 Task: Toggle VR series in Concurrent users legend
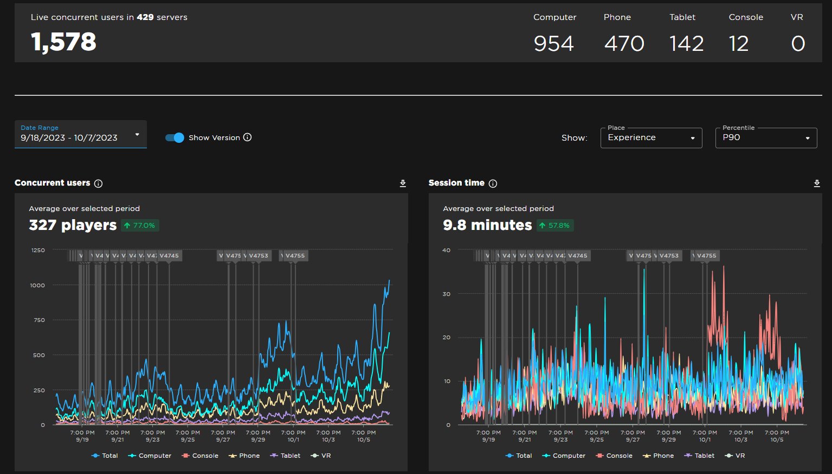click(320, 456)
